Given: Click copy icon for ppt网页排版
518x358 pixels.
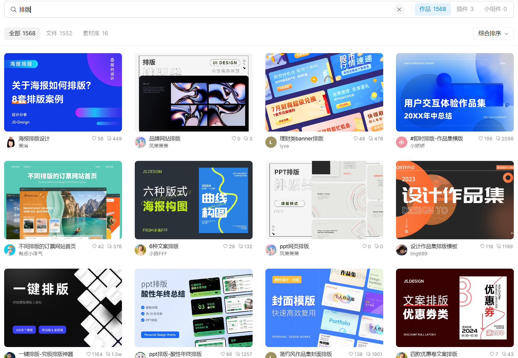Looking at the screenshot, I should tap(376, 246).
